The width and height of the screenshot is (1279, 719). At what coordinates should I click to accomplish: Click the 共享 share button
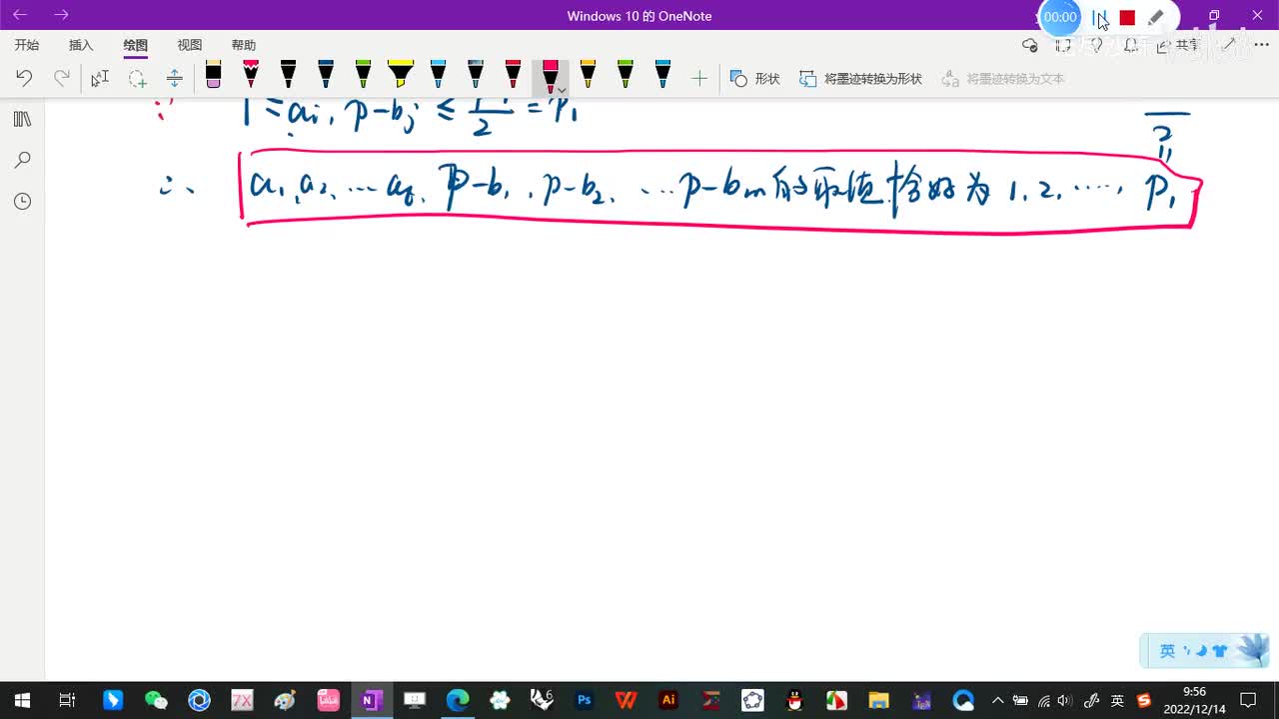[x=1178, y=45]
